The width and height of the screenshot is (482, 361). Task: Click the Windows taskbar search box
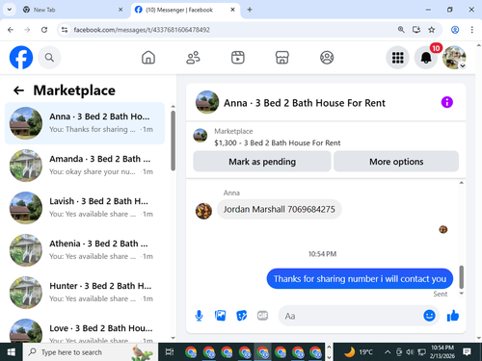tap(90, 352)
